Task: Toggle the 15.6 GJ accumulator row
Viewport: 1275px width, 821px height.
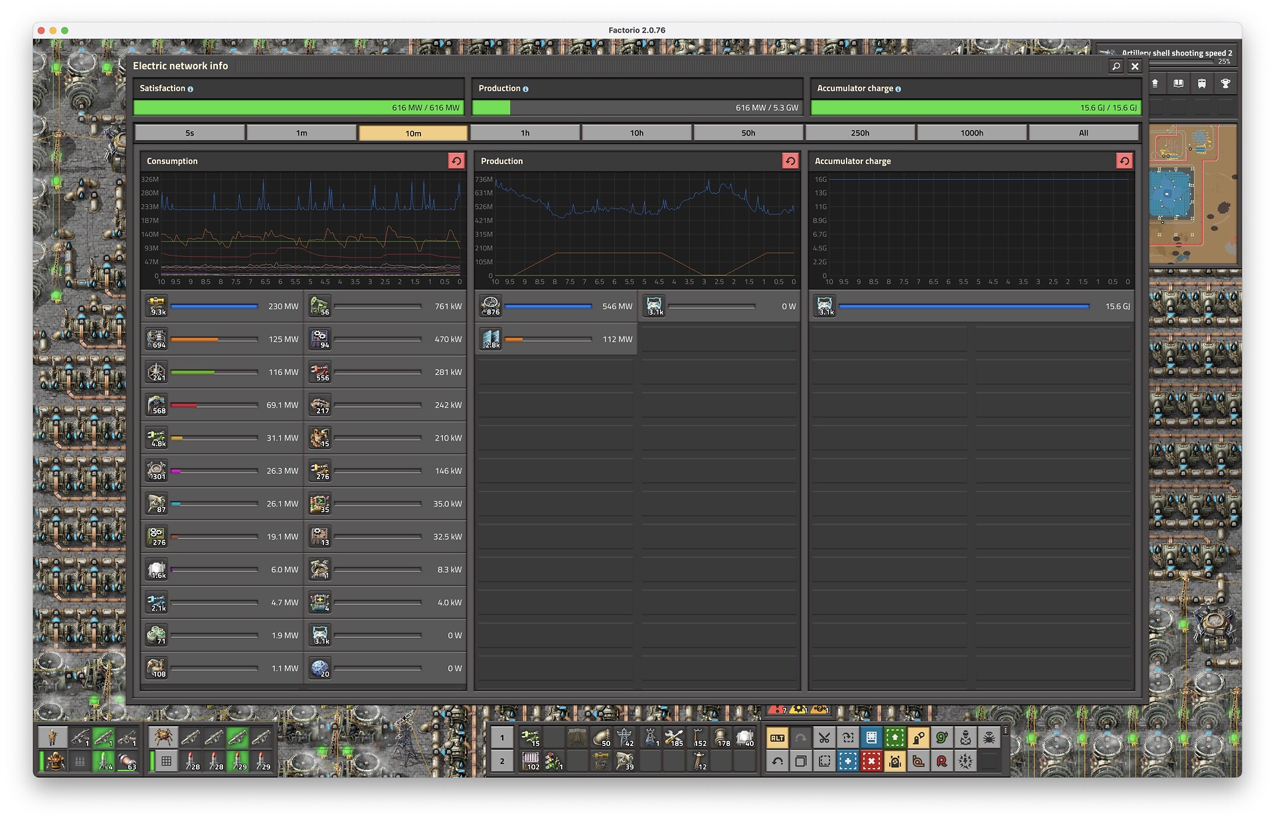Action: click(x=972, y=306)
